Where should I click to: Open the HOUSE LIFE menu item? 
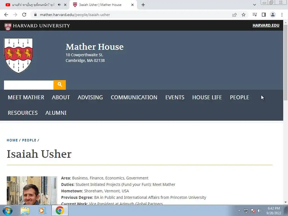tap(207, 97)
